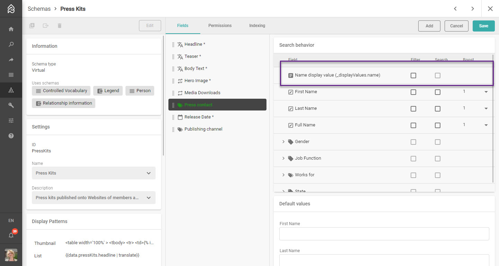
Task: Expand the Description dropdown
Action: pos(94,198)
